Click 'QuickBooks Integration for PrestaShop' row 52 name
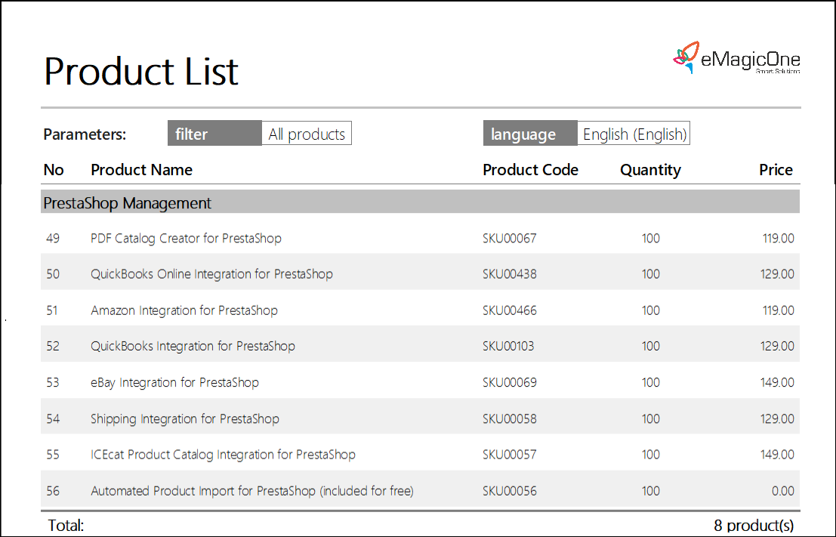This screenshot has height=537, width=836. point(193,346)
